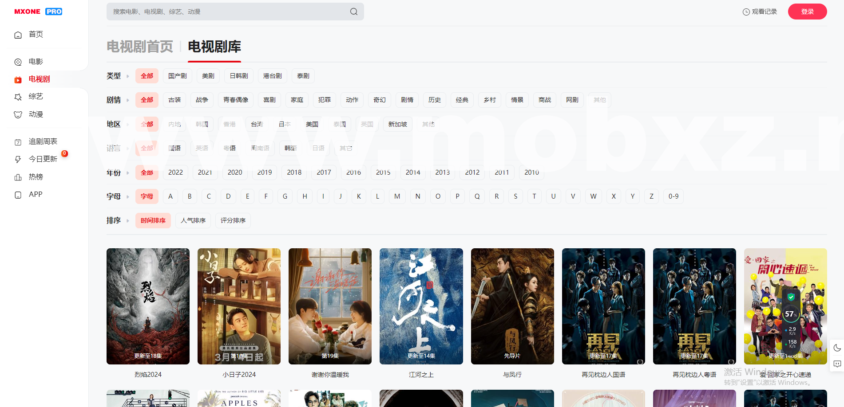Select 日韩剧 type filter
The height and width of the screenshot is (407, 844).
pyautogui.click(x=239, y=76)
